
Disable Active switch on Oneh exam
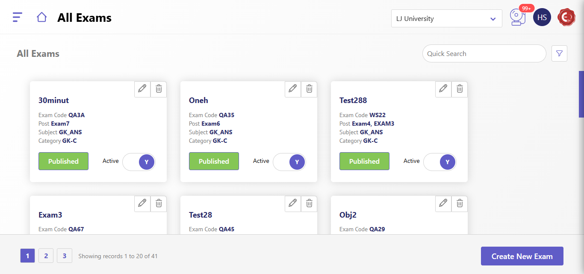(289, 162)
